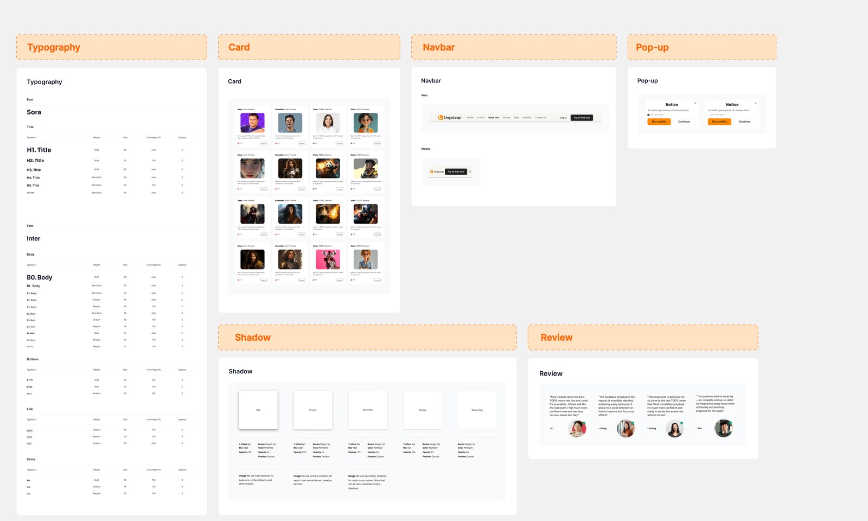
Task: Click Lee's "question bank is amazing" review quote
Action: 716,404
